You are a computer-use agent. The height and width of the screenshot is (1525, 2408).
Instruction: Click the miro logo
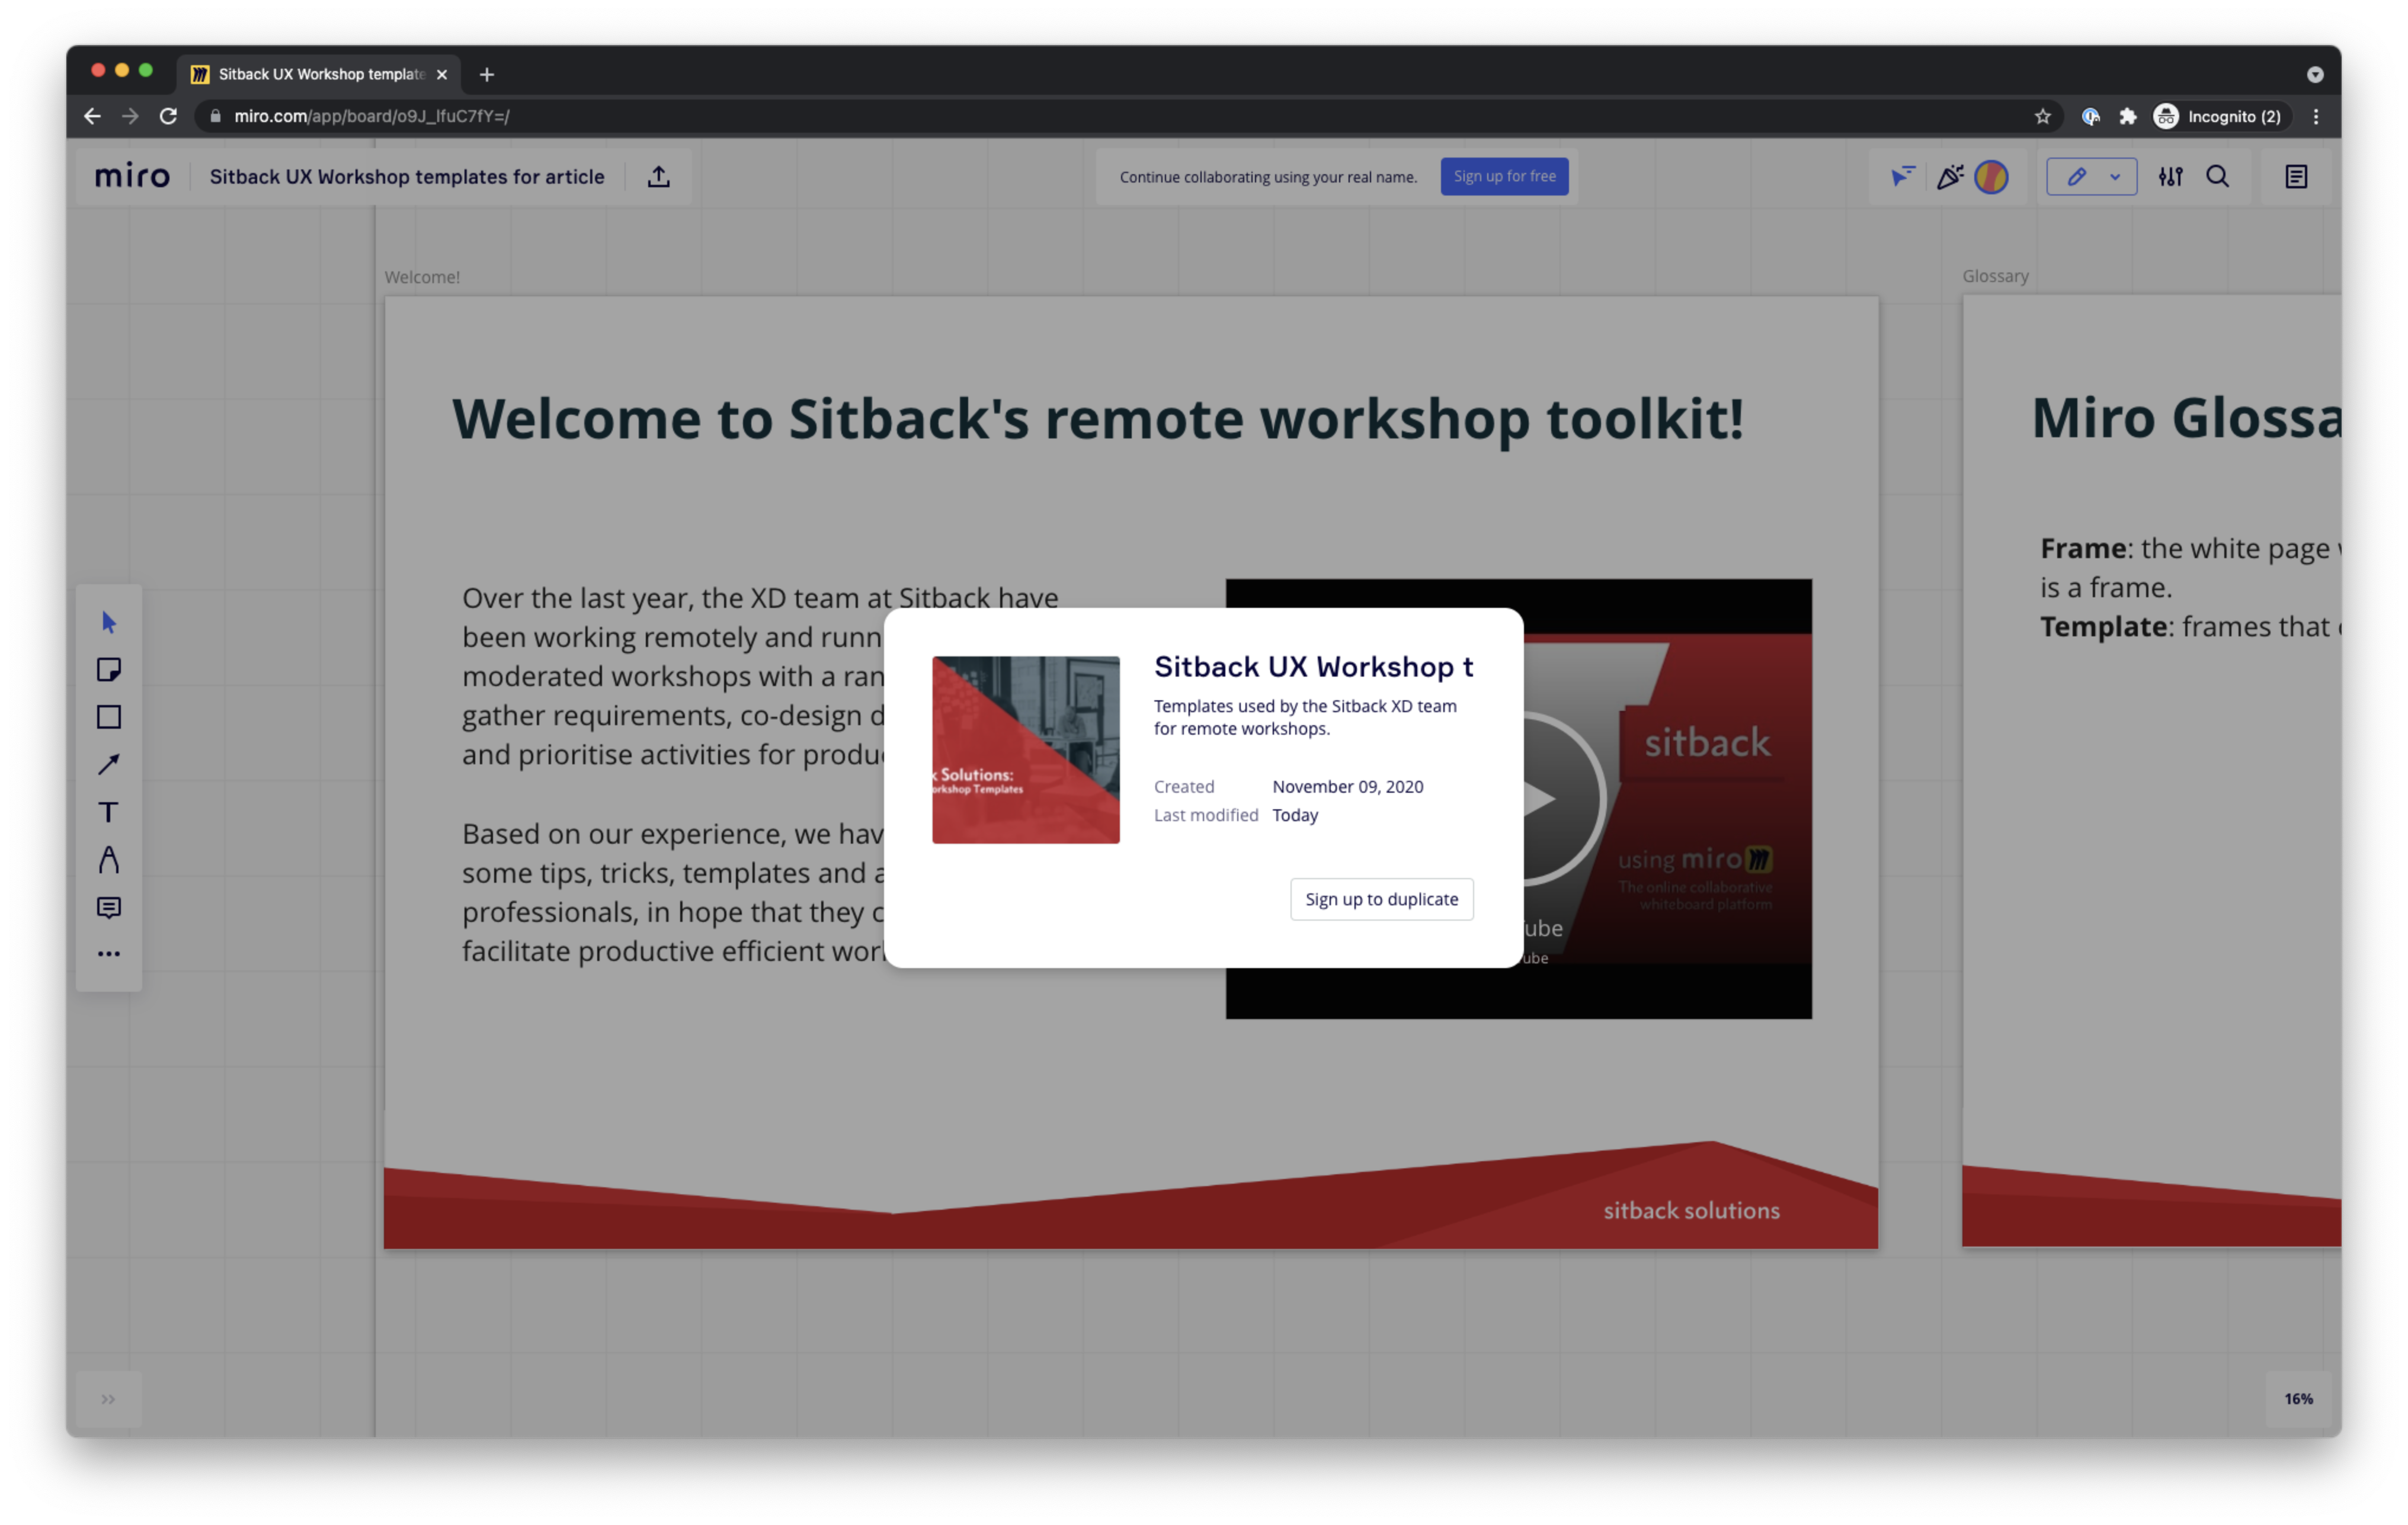132,177
